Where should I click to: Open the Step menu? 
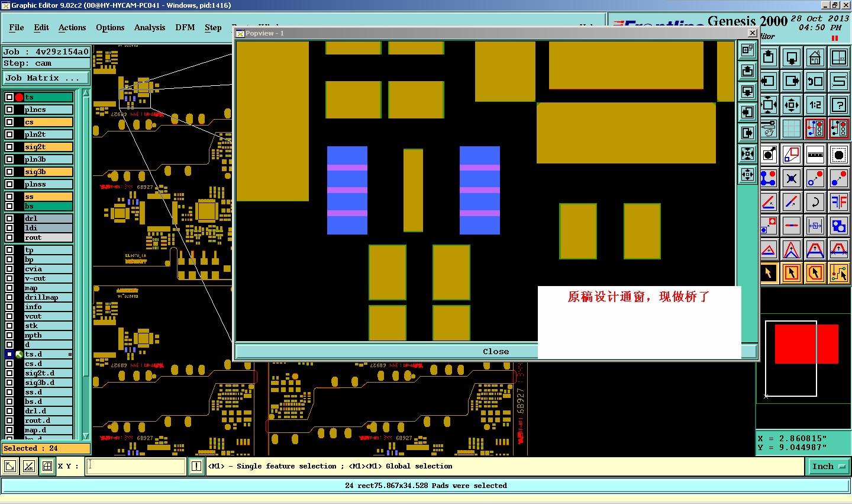[x=213, y=27]
